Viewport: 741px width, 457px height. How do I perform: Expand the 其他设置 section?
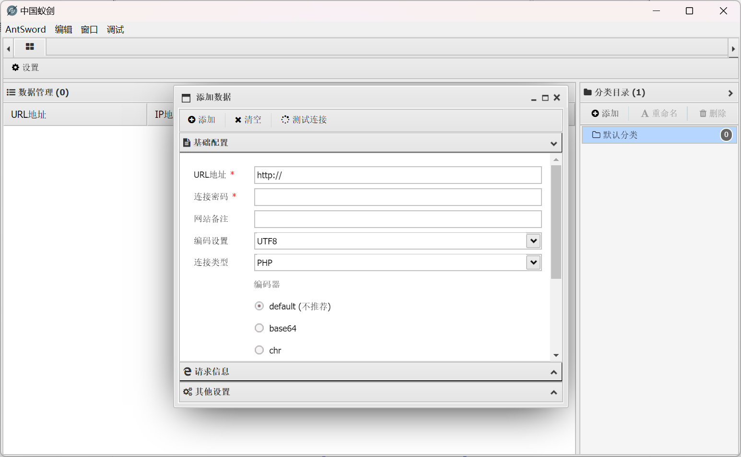(371, 392)
